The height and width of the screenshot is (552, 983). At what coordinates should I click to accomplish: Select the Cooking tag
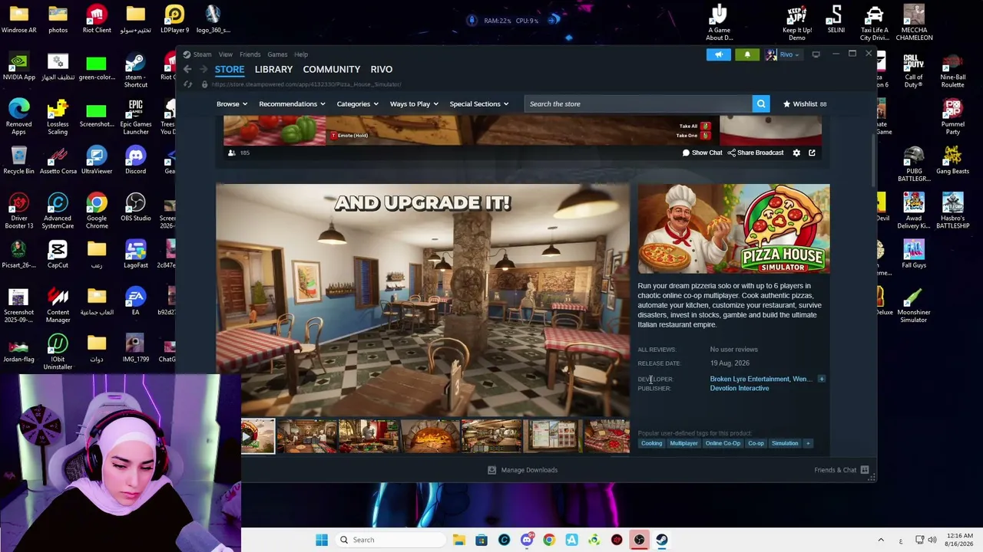point(651,443)
